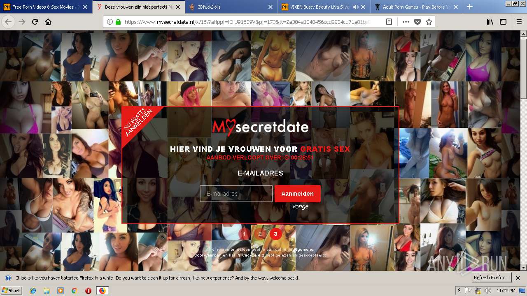Launch Opera from taskbar

88,291
